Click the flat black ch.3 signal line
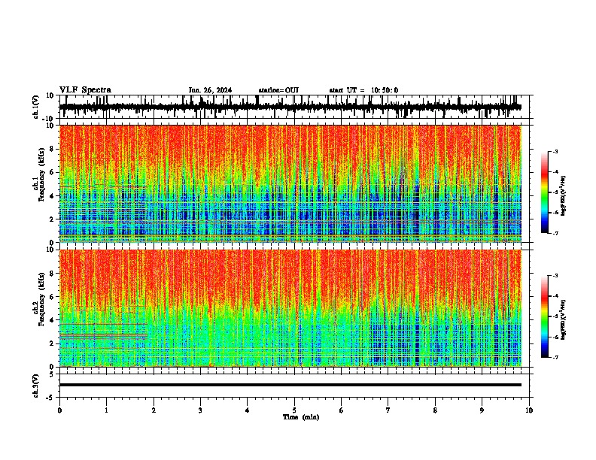 (290, 385)
